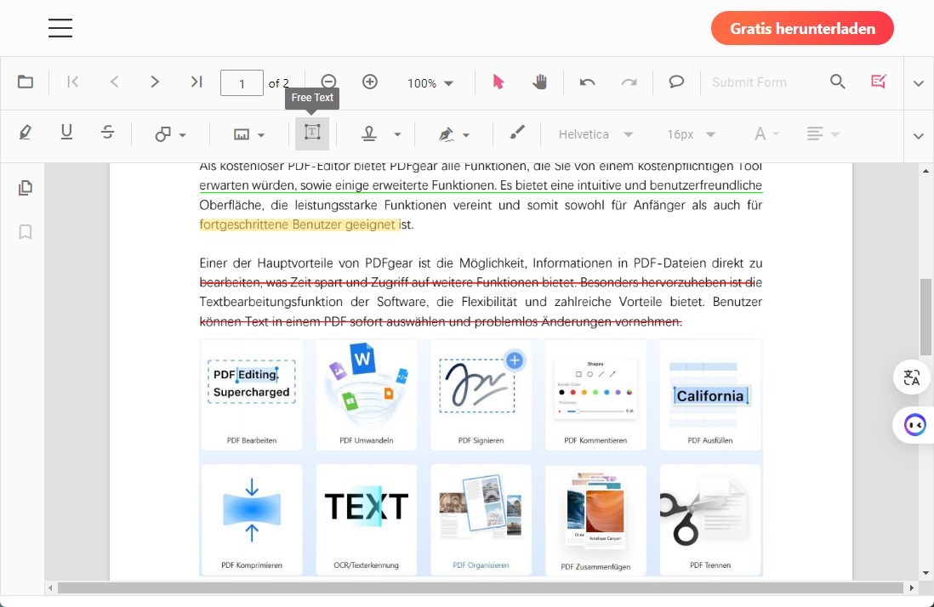Open the Stamp tool
Viewport: 934px width, 607px height.
pyautogui.click(x=369, y=133)
